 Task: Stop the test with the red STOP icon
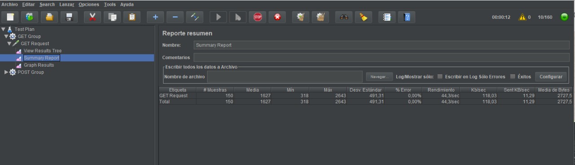pos(258,17)
